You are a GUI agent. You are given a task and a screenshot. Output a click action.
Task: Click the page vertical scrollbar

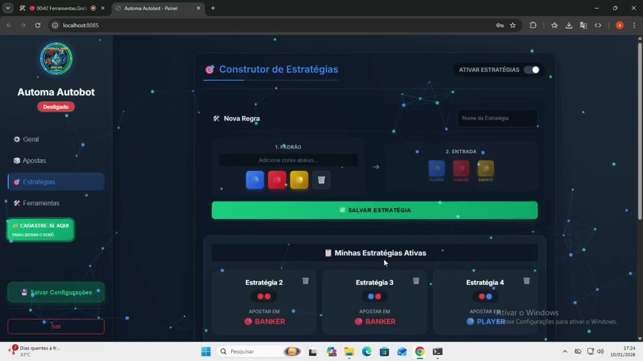tap(639, 130)
